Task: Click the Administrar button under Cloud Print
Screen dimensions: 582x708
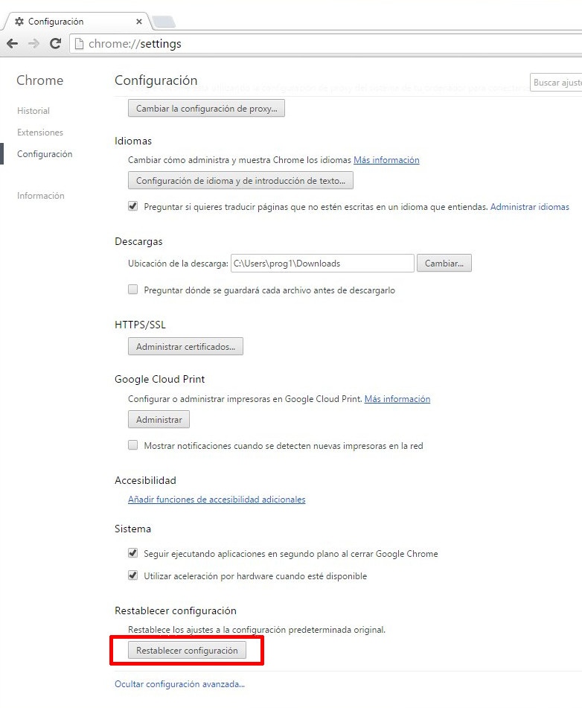Action: 159,419
